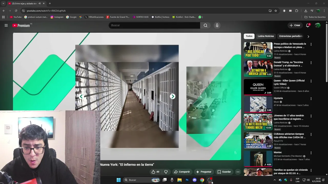Image resolution: width=328 pixels, height=184 pixels.
Task: Open options for Queen Killer Queen video
Action: point(311,81)
